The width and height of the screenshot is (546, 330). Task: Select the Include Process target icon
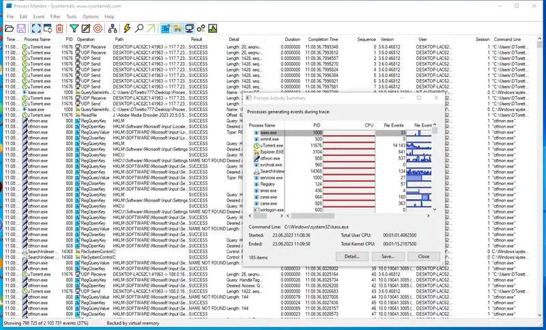point(98,28)
